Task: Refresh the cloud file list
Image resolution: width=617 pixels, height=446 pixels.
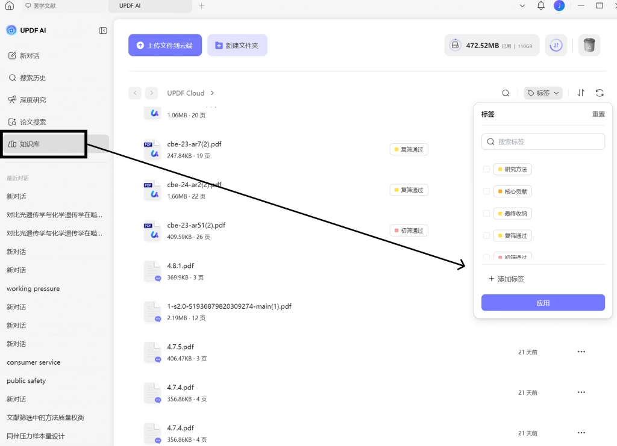Action: [x=600, y=93]
